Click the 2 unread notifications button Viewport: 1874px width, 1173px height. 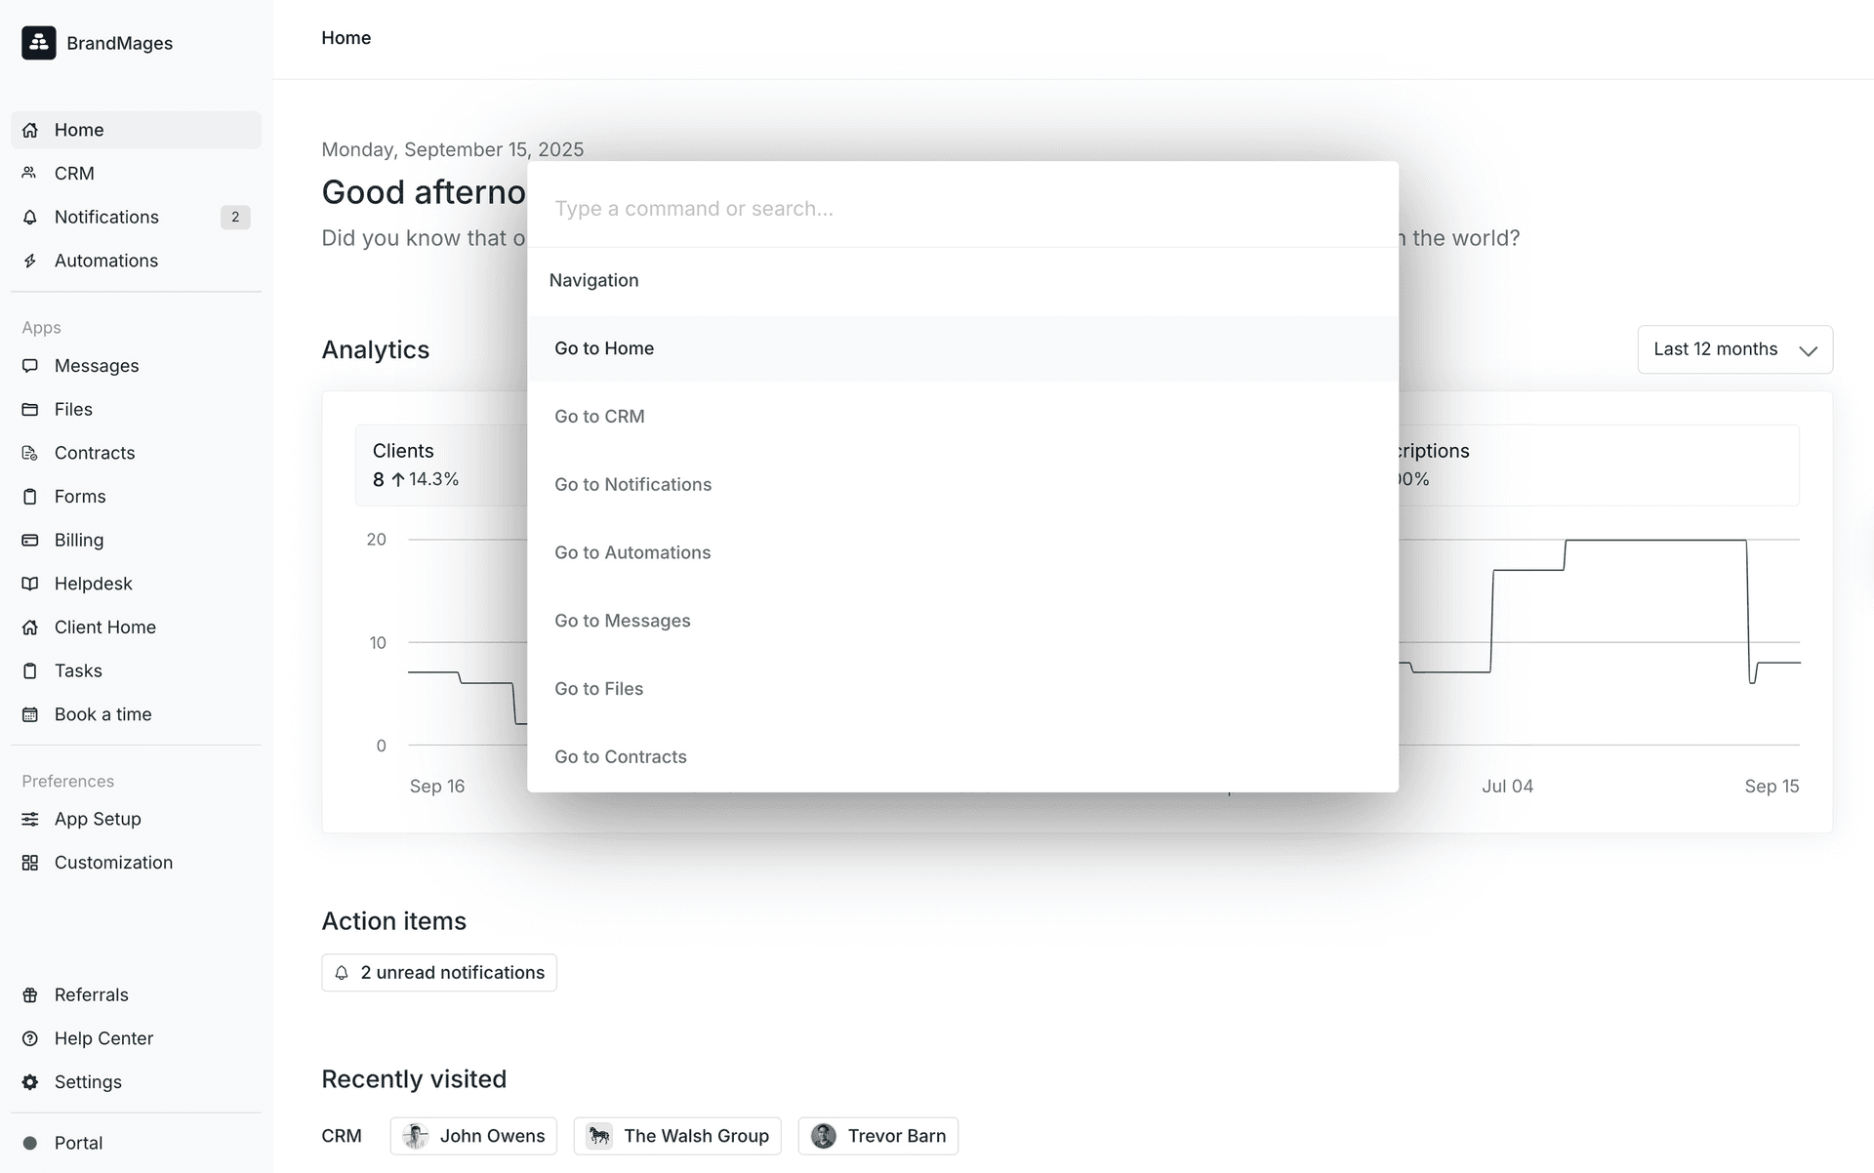(439, 973)
